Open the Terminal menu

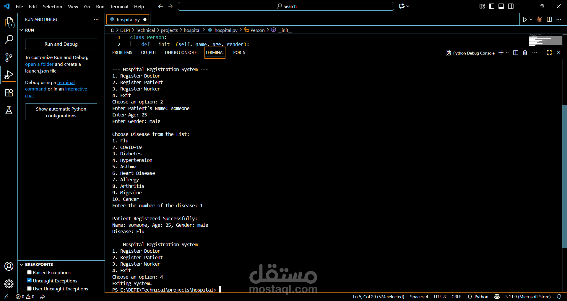coord(119,6)
